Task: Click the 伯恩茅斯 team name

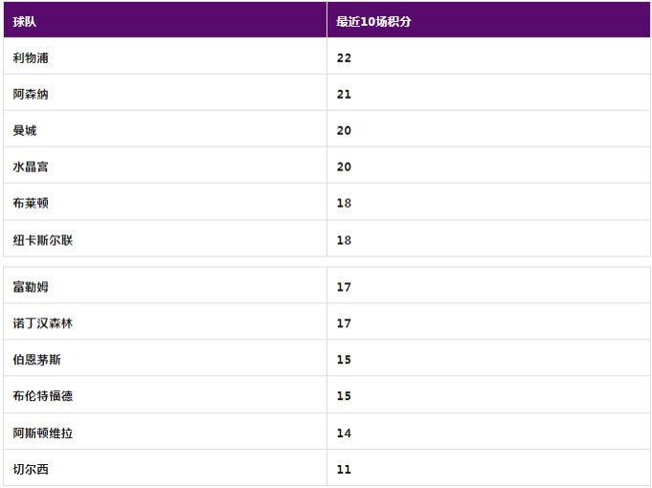Action: 37,360
